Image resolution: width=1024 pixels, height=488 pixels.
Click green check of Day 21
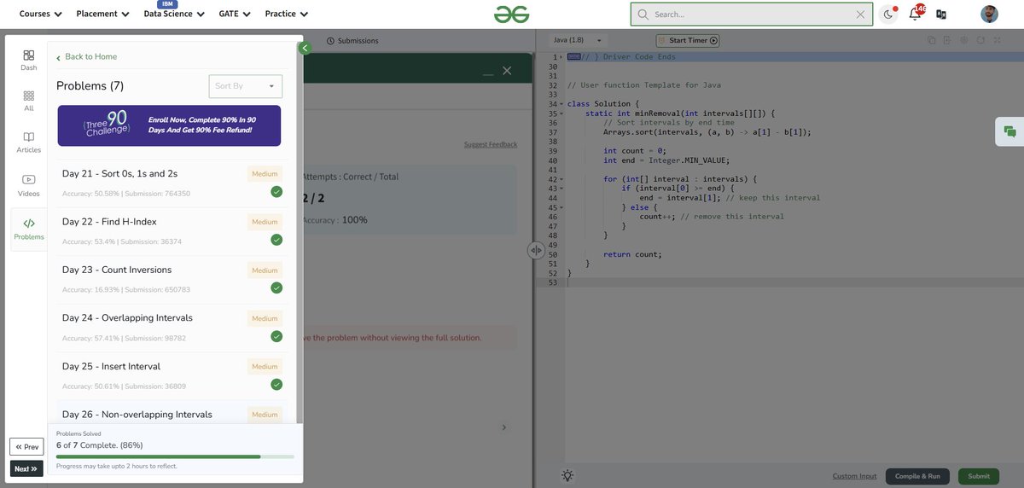[x=276, y=191]
